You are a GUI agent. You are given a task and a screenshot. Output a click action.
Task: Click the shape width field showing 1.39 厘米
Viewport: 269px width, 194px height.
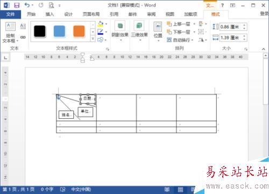pyautogui.click(x=231, y=38)
